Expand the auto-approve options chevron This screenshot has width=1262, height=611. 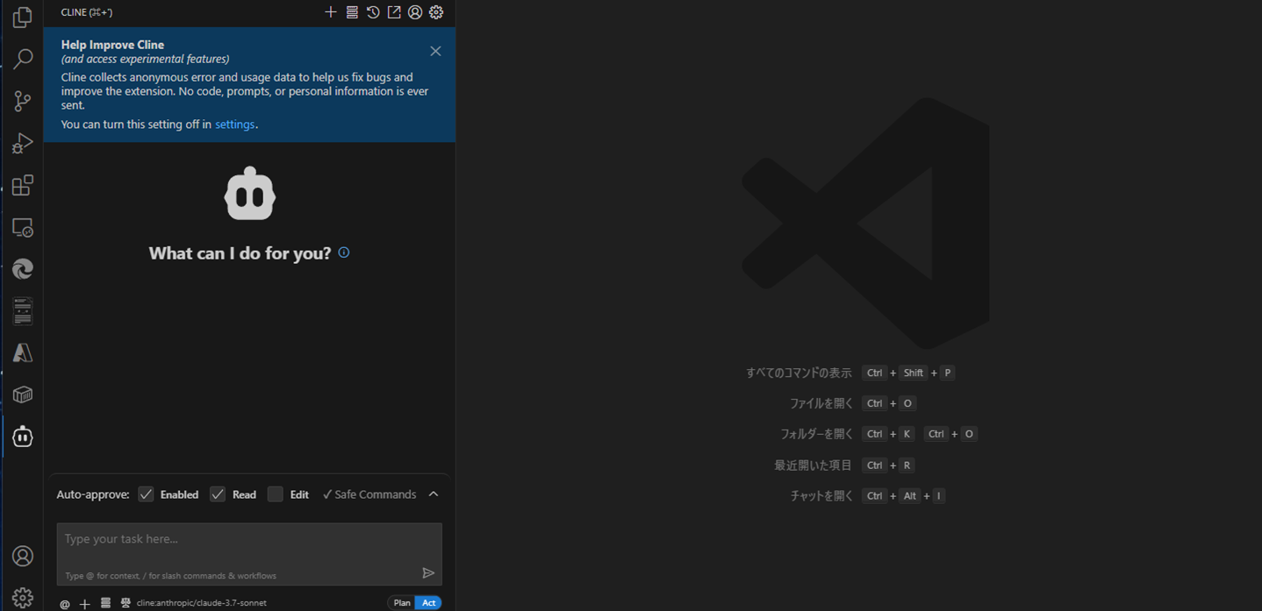[434, 494]
